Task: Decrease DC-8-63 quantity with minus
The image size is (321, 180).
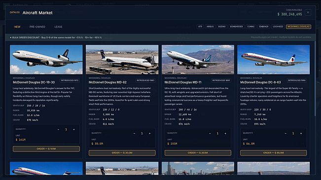Action: tap(285, 133)
